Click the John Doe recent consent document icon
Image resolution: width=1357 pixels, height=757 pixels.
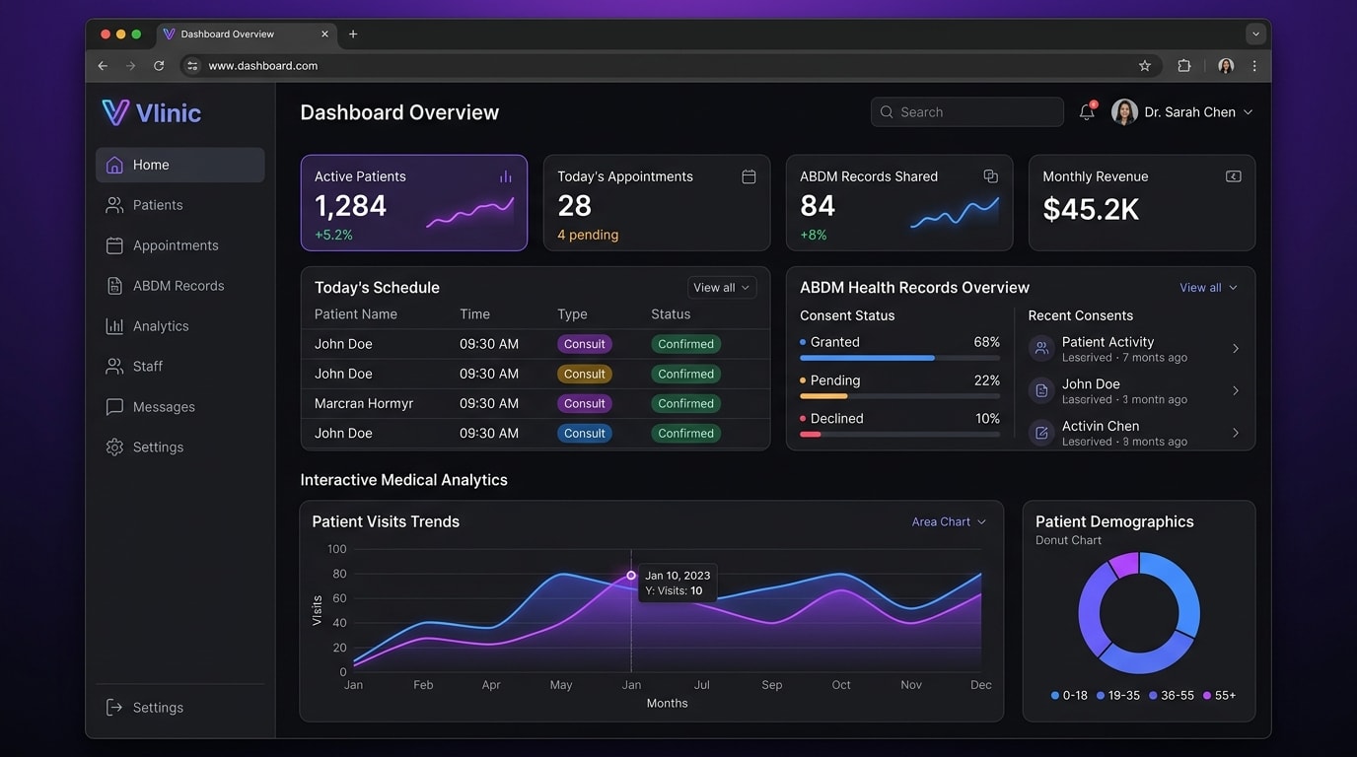(1041, 390)
